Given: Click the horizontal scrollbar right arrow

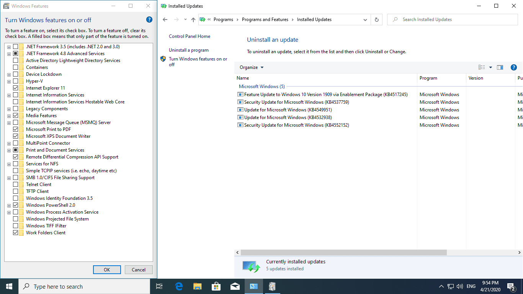Looking at the screenshot, I should point(520,253).
